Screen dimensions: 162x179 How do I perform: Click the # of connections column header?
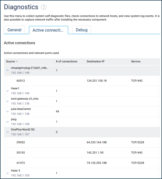[66, 61]
